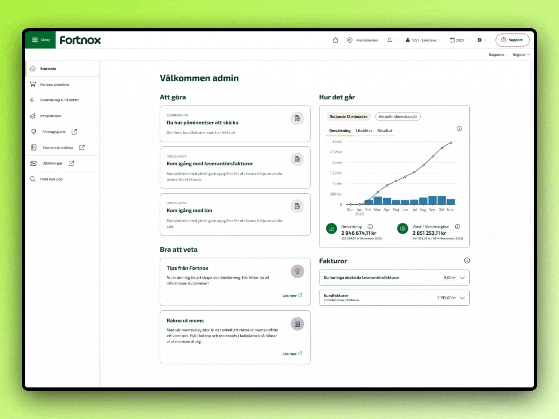Click the info icon beside Vinst / Vinstmarginal
This screenshot has height=419, width=559.
click(x=458, y=227)
